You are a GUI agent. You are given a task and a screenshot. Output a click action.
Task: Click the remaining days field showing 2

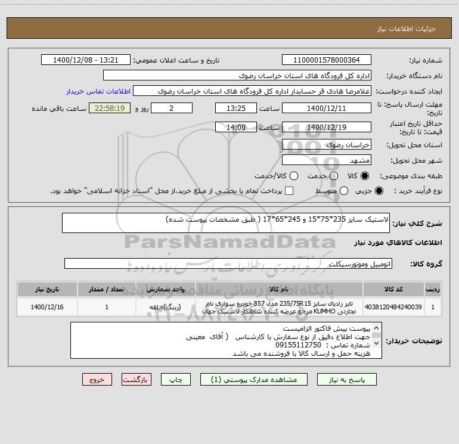pos(172,108)
